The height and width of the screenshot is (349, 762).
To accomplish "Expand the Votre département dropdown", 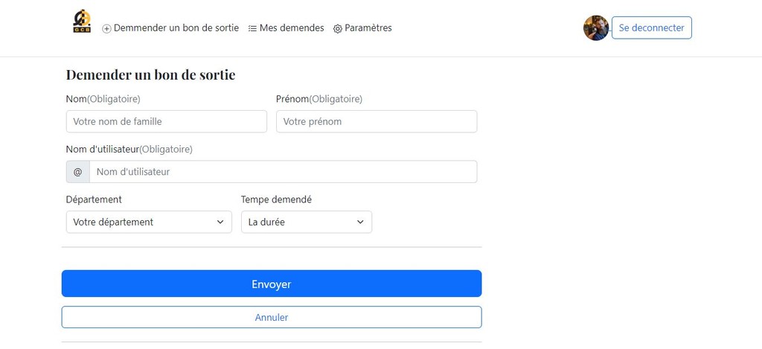I will (149, 222).
